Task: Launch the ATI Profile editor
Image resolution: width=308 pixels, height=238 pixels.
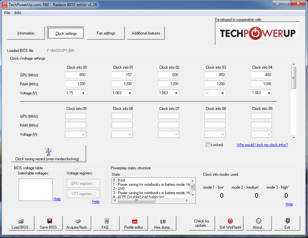Action: 135,223
